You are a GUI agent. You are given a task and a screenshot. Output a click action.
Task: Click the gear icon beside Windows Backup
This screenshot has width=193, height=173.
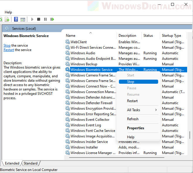pos(67,64)
